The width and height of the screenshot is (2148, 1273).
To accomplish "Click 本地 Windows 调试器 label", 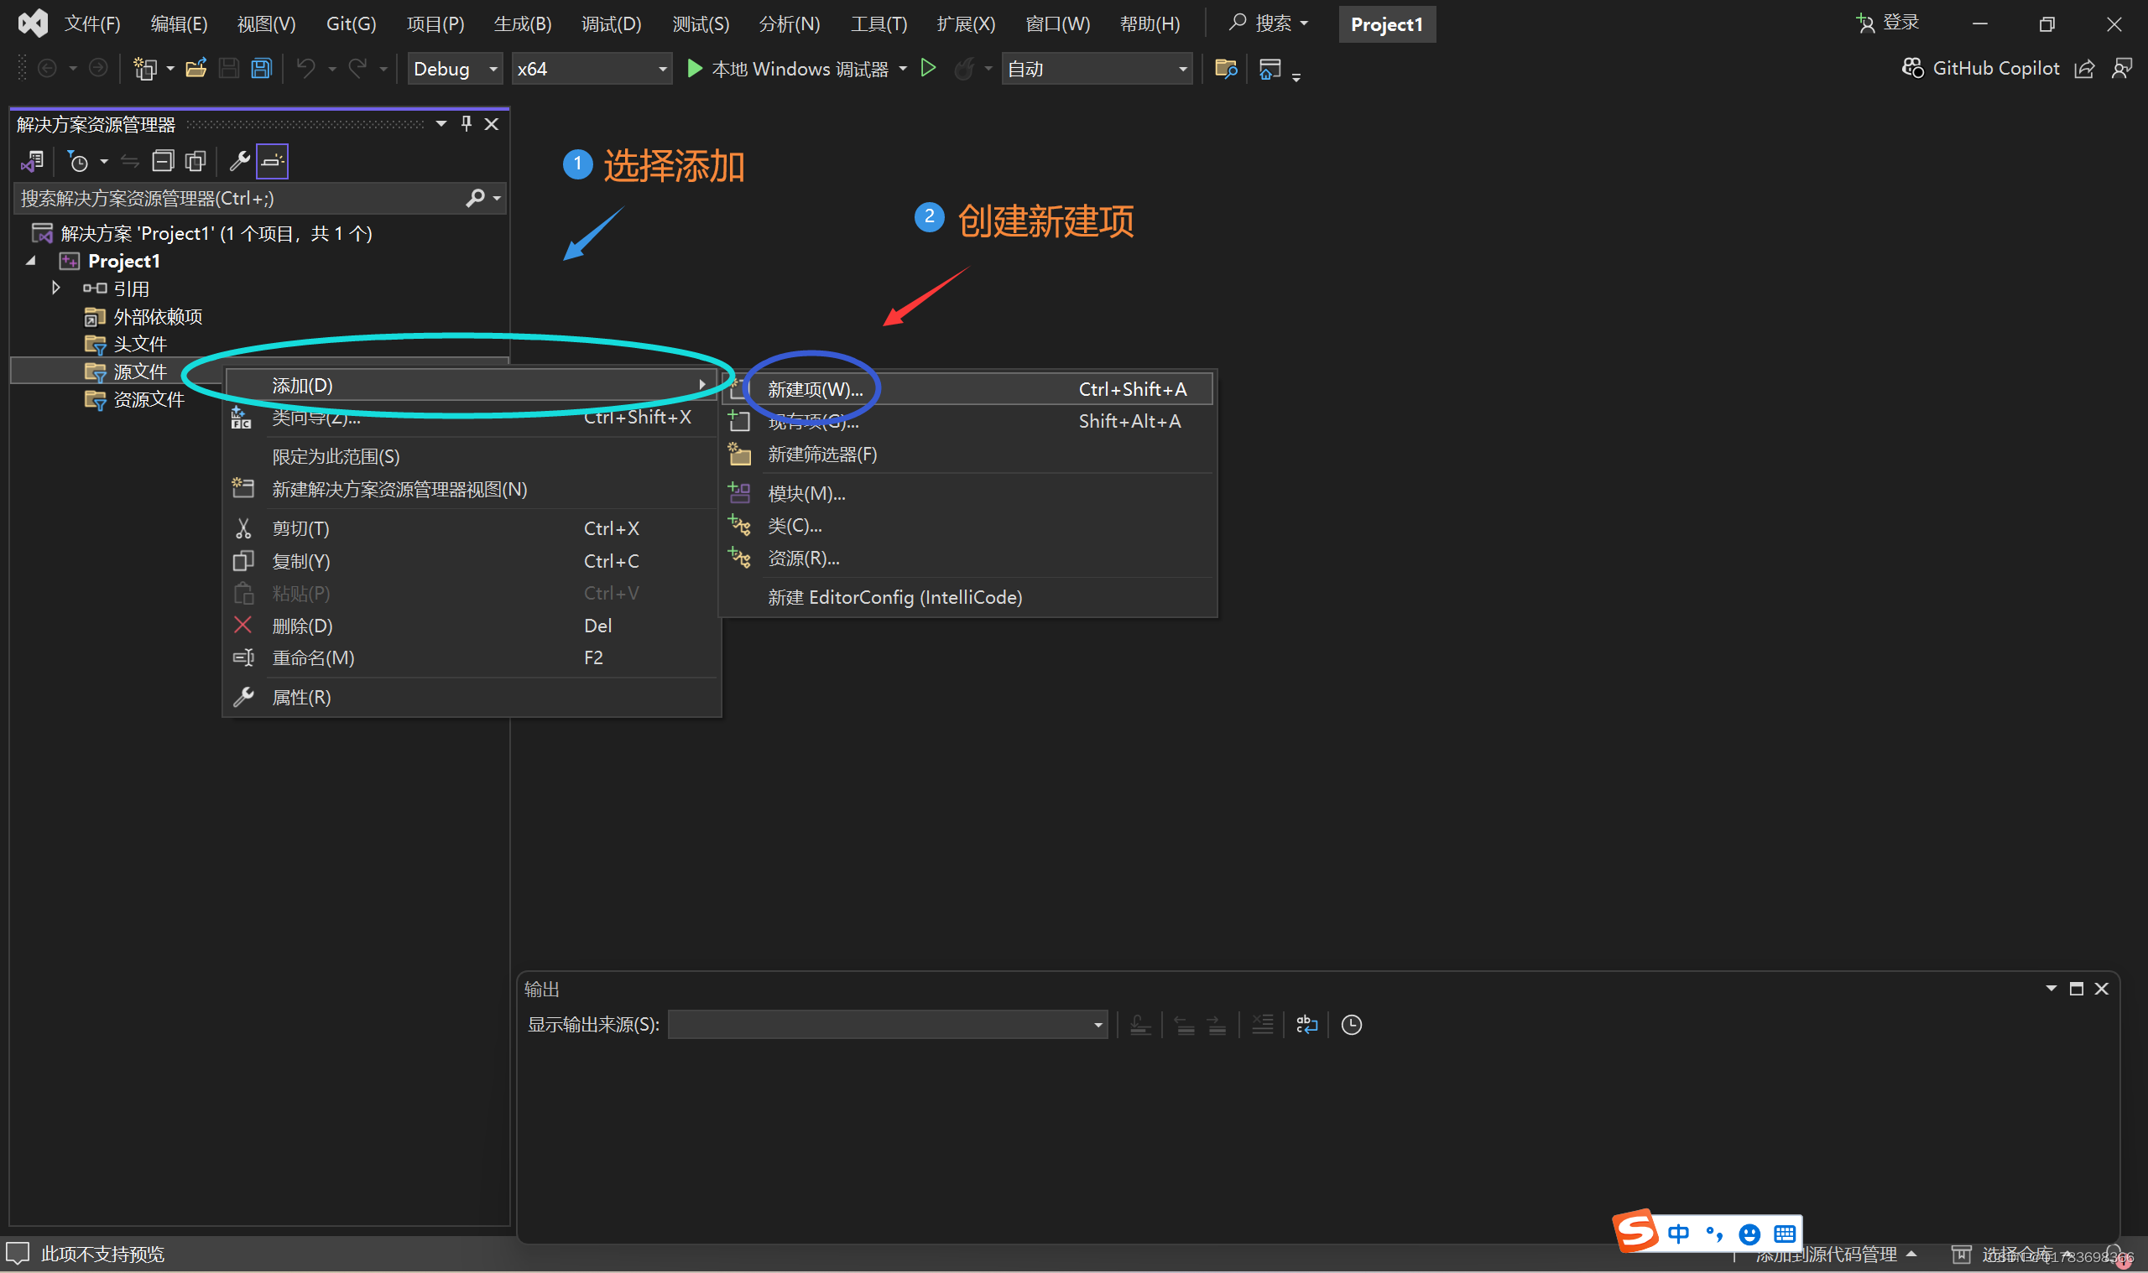I will coord(800,69).
